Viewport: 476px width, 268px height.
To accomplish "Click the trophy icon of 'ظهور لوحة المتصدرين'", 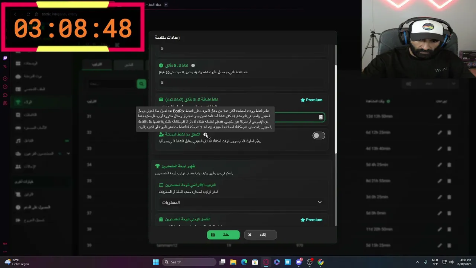I will 157,166.
